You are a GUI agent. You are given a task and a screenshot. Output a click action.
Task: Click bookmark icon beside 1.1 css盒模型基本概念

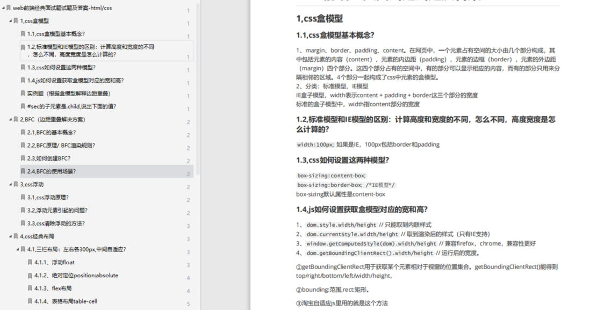[x=23, y=34]
